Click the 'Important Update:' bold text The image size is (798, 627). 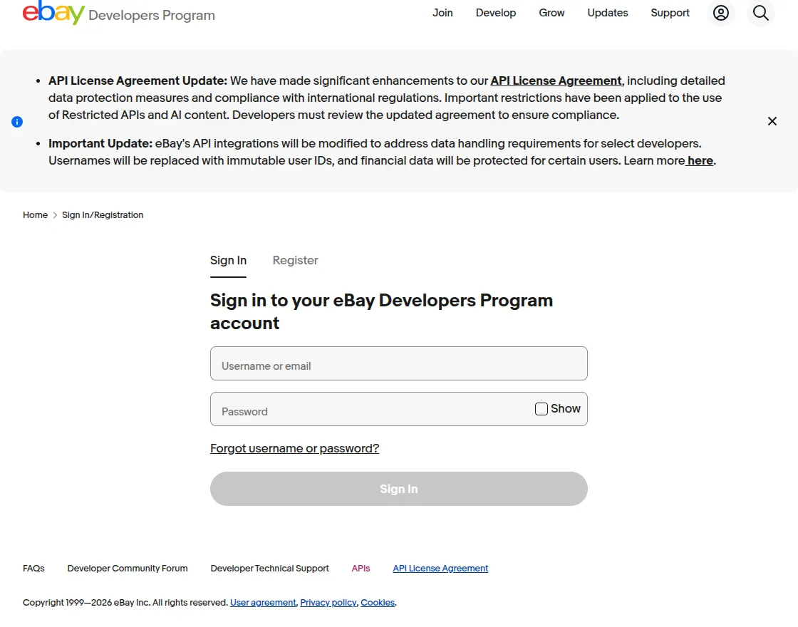click(x=100, y=143)
